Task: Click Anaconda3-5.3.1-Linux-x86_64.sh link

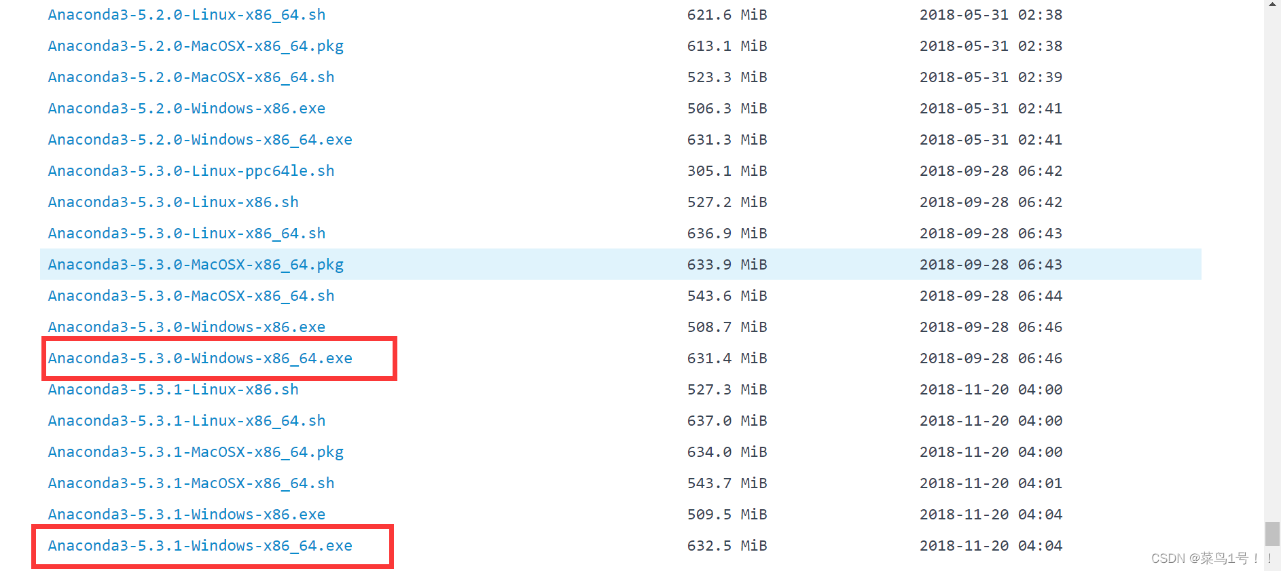Action: (187, 421)
